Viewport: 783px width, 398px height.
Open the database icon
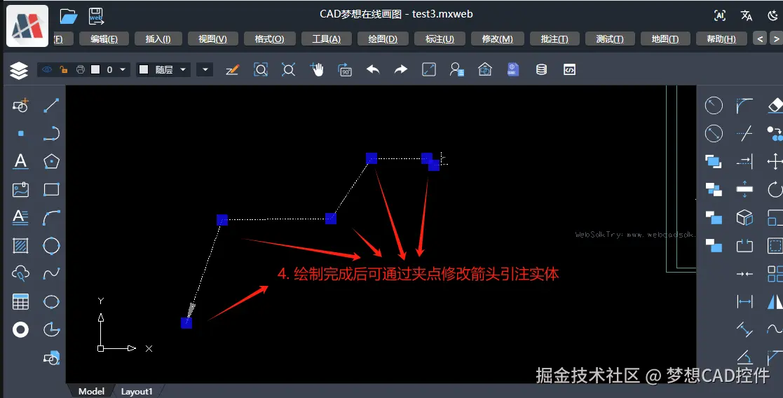[x=541, y=69]
